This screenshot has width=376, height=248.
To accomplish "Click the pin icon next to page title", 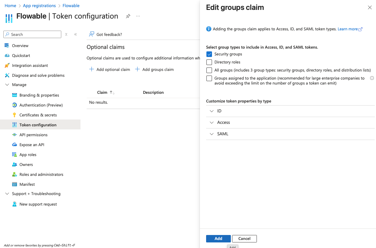I will click(x=128, y=16).
